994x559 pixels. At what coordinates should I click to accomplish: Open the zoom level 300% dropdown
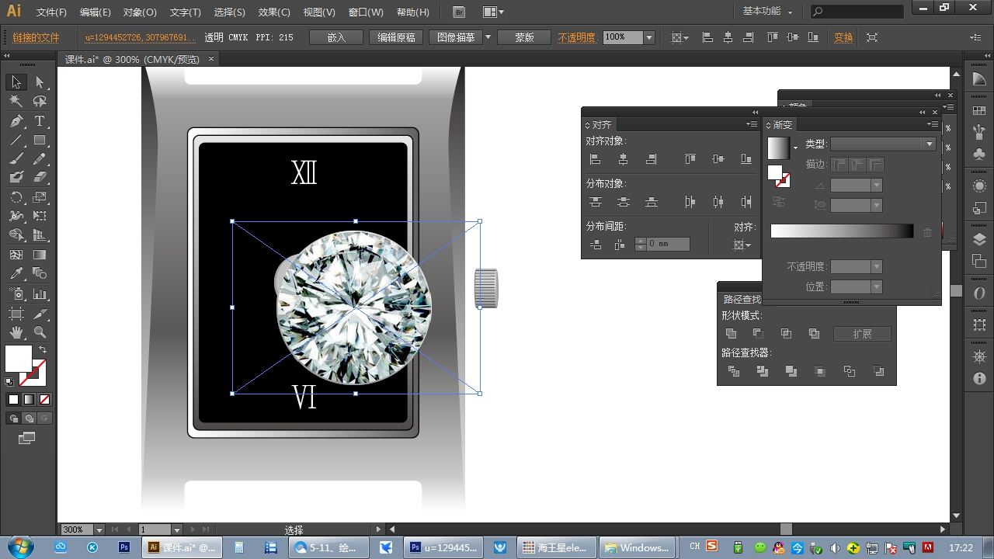(x=99, y=529)
